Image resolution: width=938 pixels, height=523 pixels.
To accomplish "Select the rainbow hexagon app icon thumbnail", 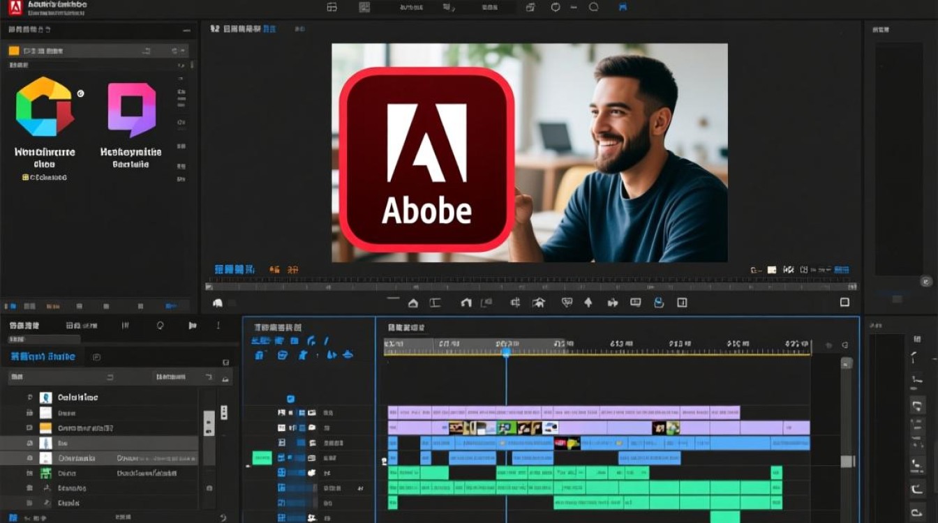I will coord(45,107).
